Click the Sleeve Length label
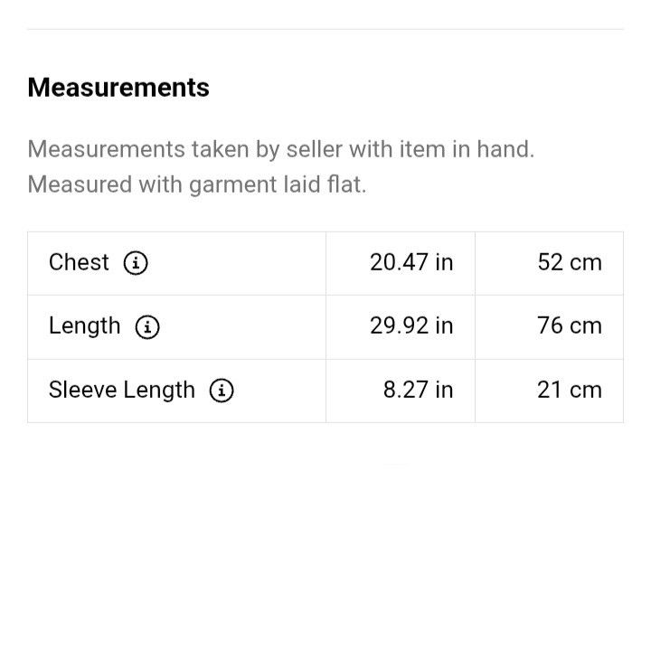This screenshot has height=651, width=651. [x=122, y=391]
